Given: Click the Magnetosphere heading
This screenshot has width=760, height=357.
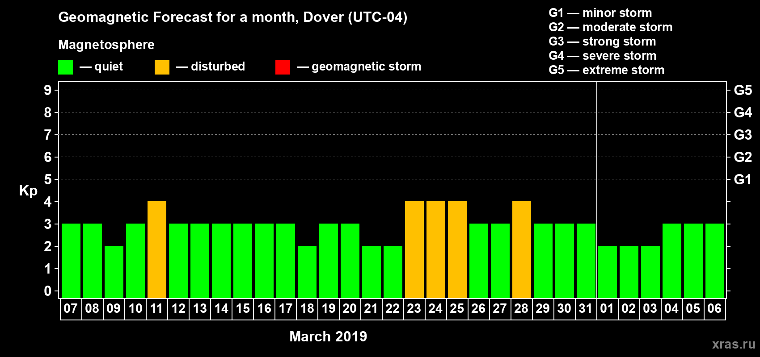Looking at the screenshot, I should pyautogui.click(x=106, y=45).
